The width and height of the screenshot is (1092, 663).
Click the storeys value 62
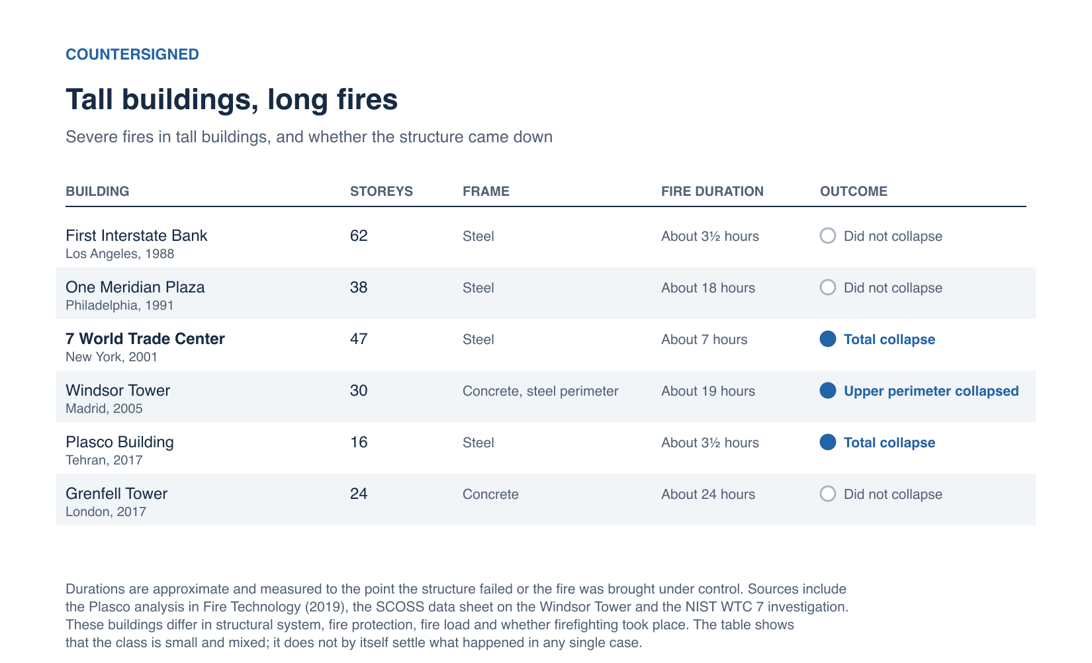(x=359, y=236)
